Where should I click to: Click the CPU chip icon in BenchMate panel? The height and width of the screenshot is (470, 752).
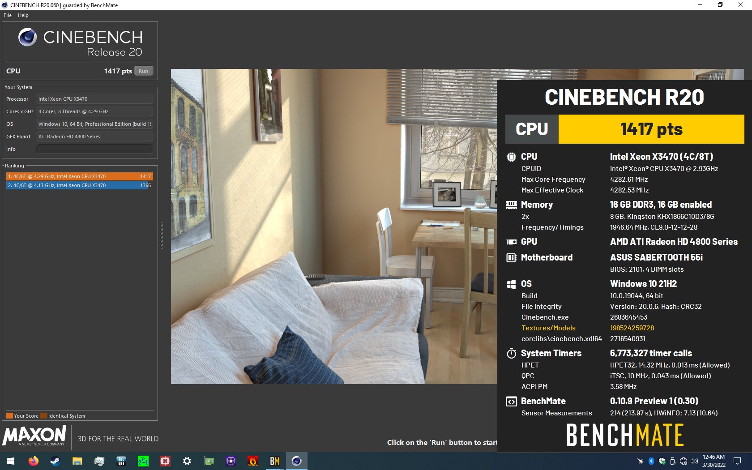pos(511,157)
